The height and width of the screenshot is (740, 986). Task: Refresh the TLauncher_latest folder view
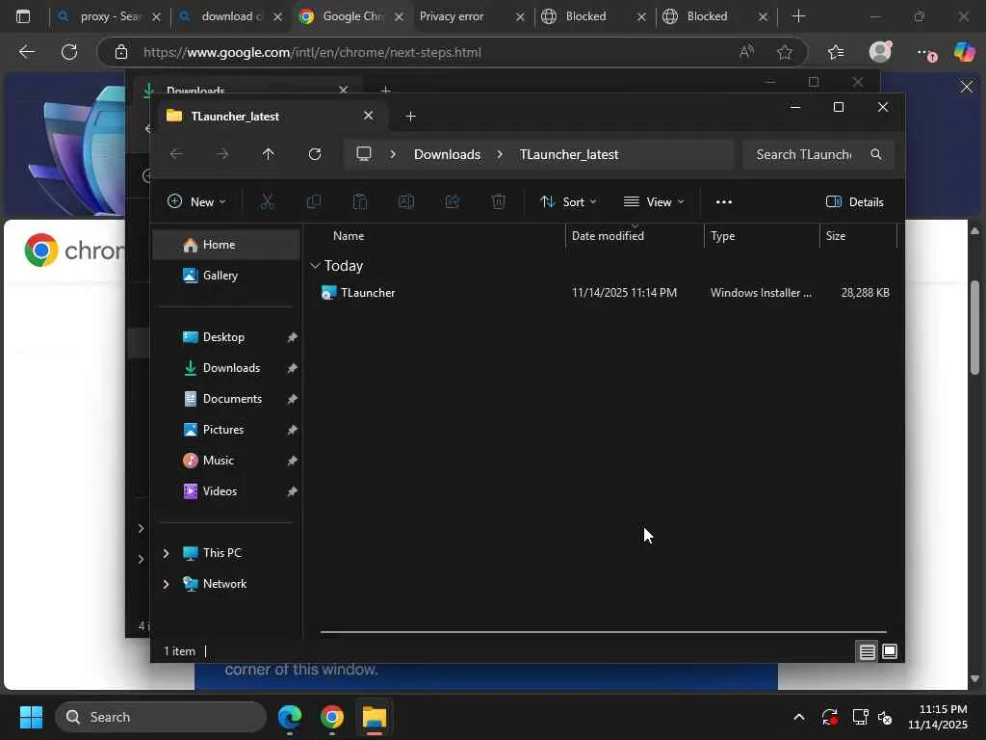pyautogui.click(x=315, y=154)
